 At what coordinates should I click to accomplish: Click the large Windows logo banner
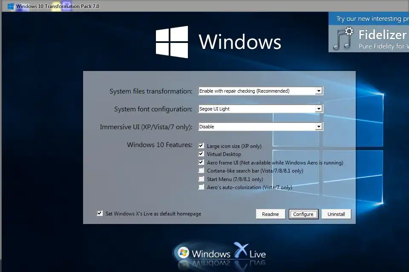(x=219, y=42)
